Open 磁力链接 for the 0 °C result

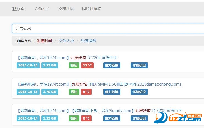point(112,118)
